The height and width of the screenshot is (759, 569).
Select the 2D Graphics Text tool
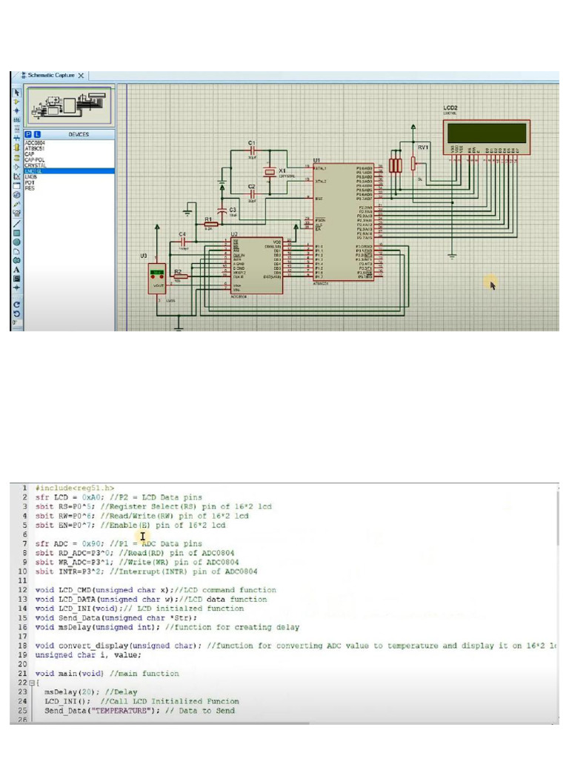pos(17,269)
